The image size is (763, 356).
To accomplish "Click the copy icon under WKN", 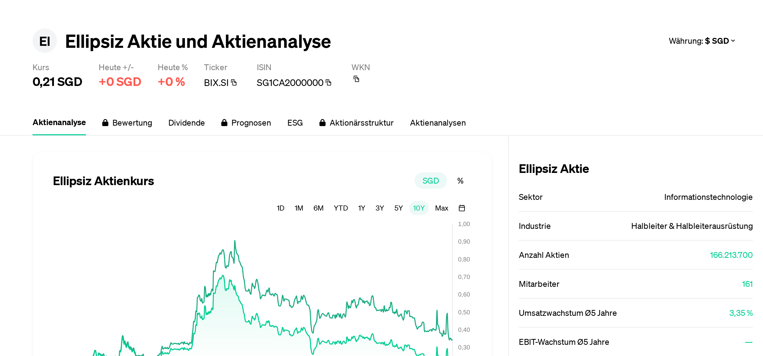I will tap(356, 79).
